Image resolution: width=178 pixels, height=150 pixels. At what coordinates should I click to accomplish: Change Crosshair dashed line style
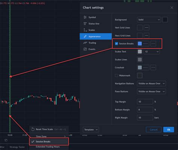click(x=153, y=67)
